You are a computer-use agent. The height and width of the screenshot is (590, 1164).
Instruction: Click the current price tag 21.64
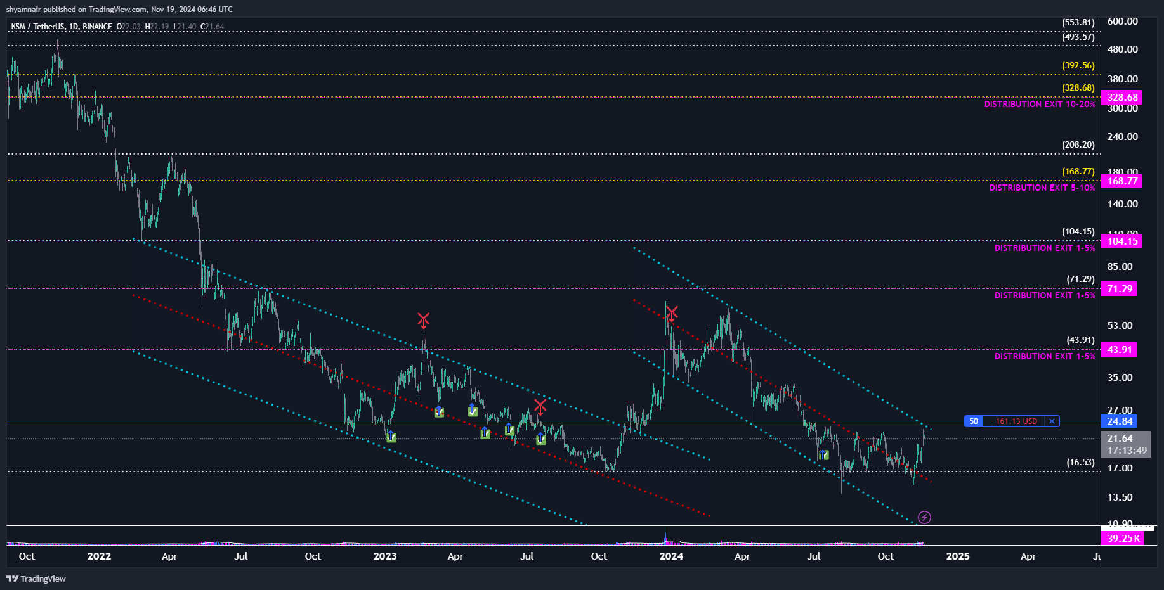coord(1120,439)
